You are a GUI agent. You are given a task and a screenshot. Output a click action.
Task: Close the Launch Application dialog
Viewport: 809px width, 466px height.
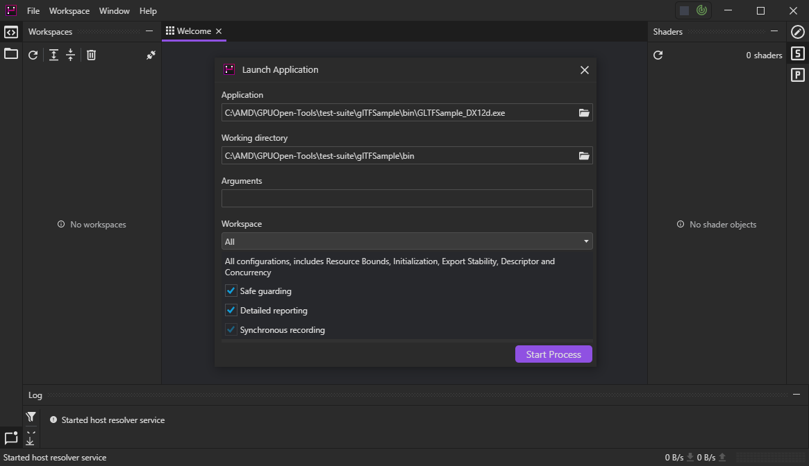click(584, 70)
